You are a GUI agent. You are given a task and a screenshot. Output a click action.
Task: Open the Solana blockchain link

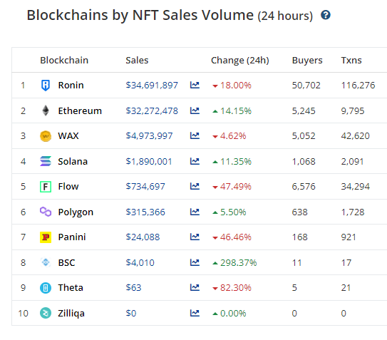point(73,162)
